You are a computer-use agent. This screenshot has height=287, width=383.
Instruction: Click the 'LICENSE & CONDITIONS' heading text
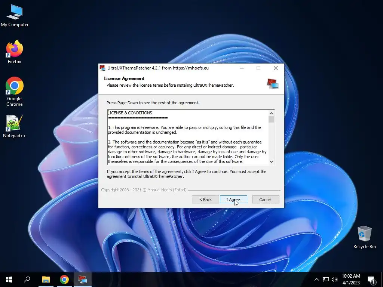pos(130,113)
